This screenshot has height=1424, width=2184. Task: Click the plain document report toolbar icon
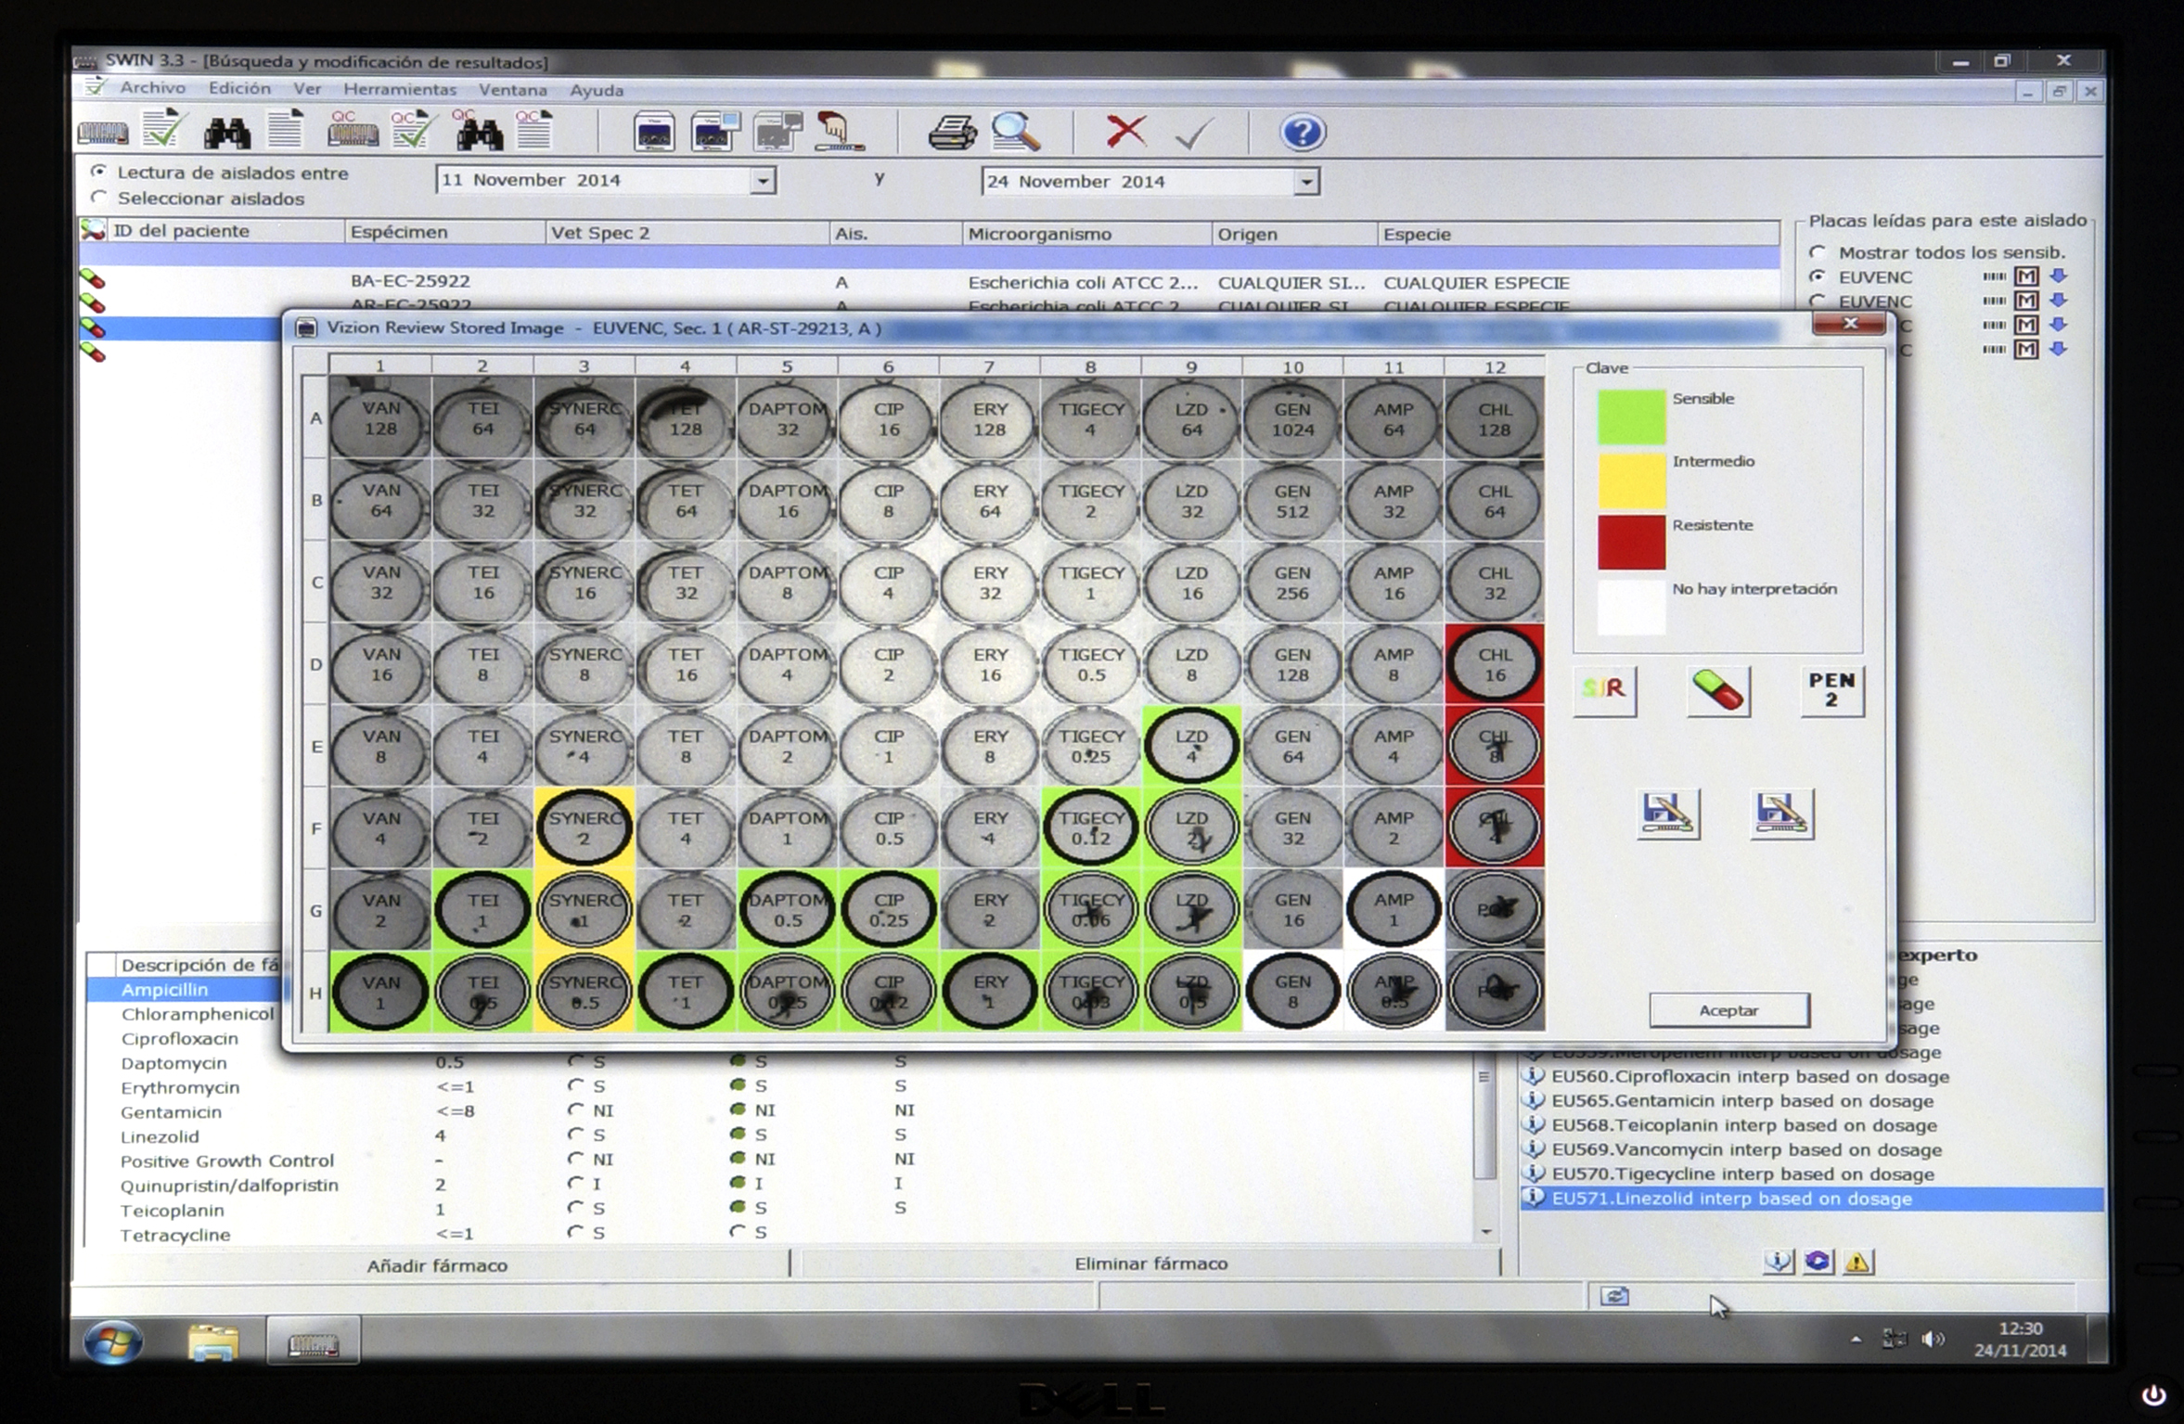pyautogui.click(x=286, y=130)
